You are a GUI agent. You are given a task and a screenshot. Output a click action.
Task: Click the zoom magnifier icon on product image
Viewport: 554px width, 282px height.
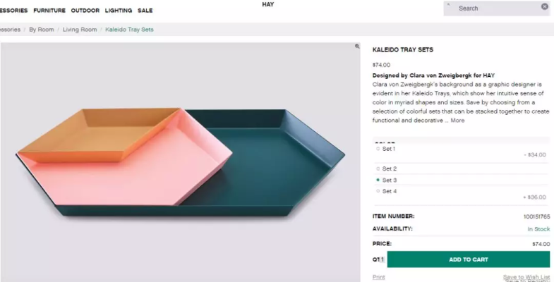[358, 47]
